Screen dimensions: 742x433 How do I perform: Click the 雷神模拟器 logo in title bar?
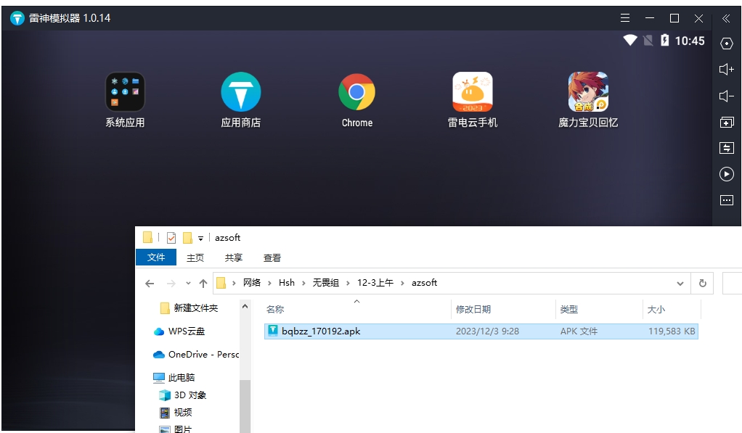click(x=17, y=18)
